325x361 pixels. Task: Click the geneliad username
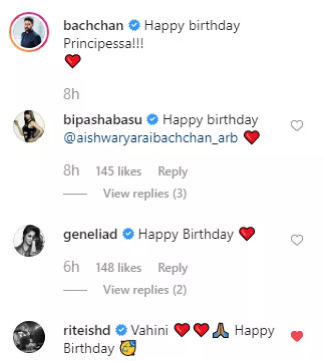tap(91, 234)
